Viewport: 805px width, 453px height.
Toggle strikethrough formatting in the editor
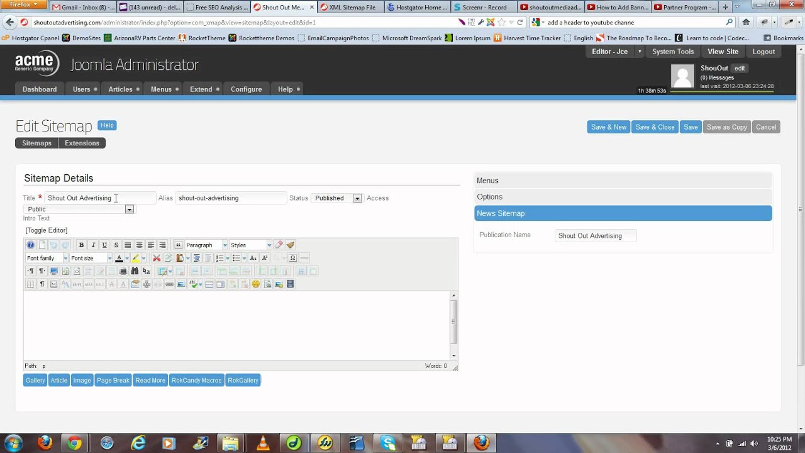pyautogui.click(x=116, y=245)
